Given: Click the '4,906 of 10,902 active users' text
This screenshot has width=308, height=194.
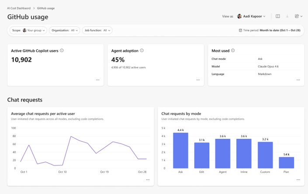Looking at the screenshot, I should [128, 67].
